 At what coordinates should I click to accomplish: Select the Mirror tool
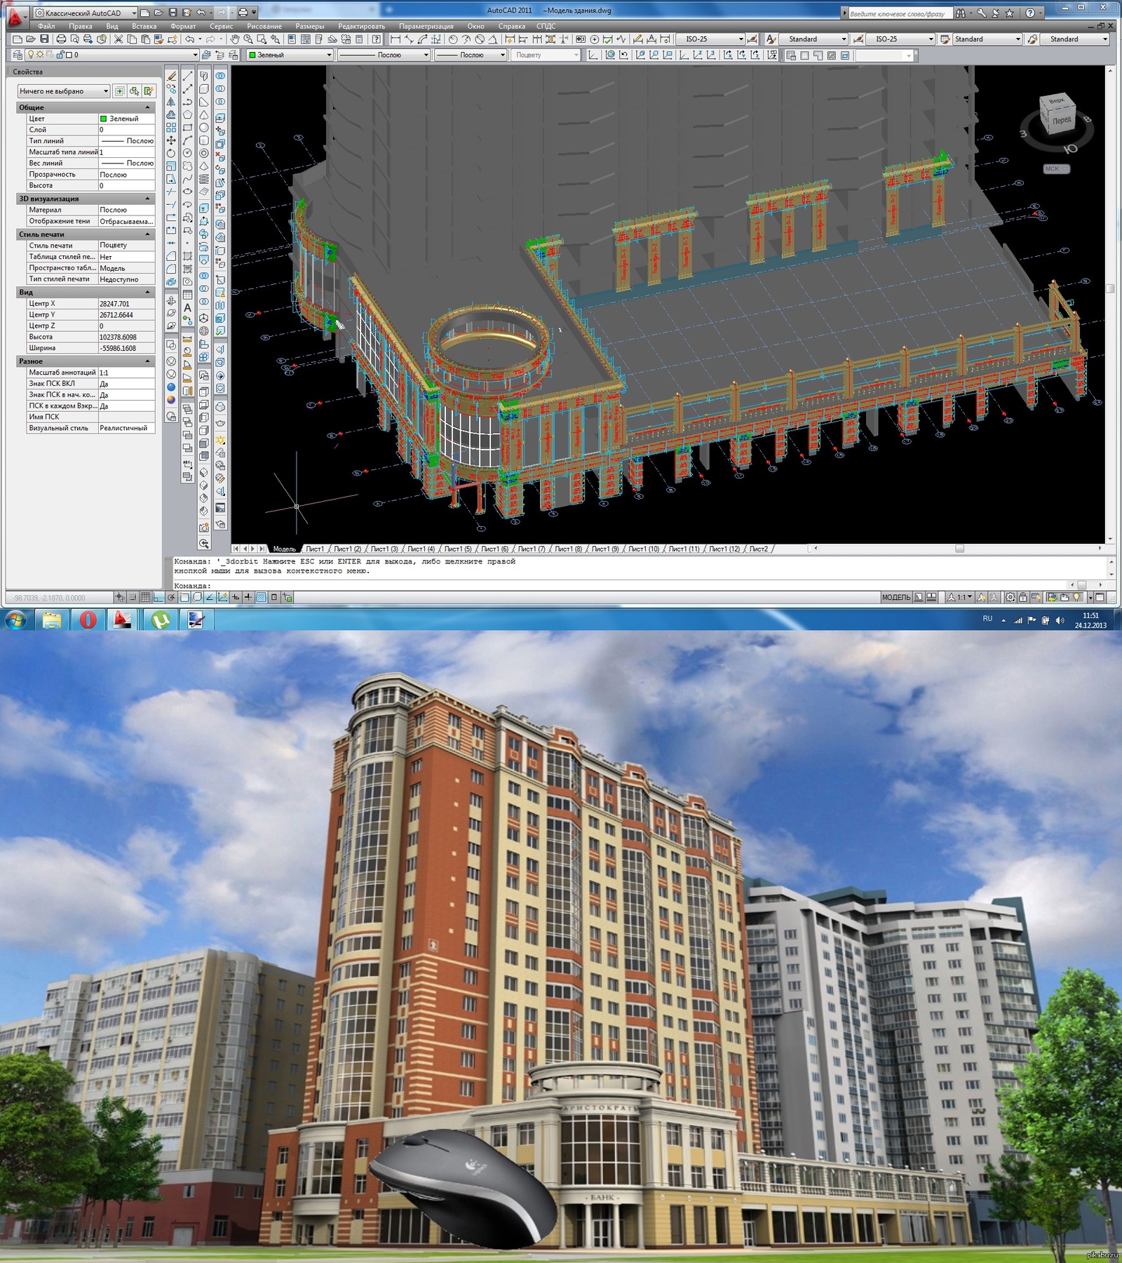[171, 102]
